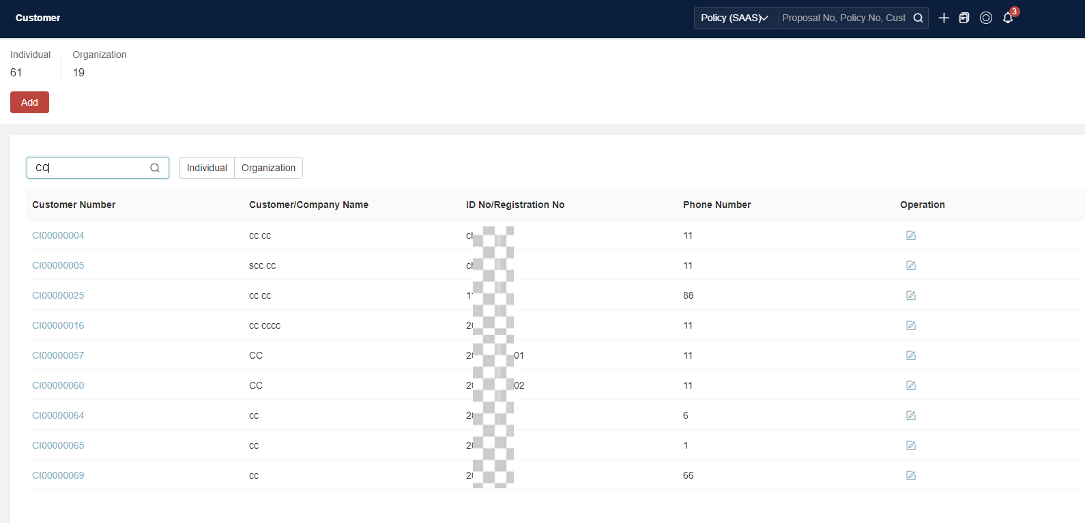Image resolution: width=1085 pixels, height=523 pixels.
Task: Expand the Policy (SAAS) dropdown
Action: pos(736,18)
